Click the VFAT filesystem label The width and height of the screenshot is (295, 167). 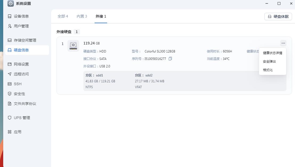[138, 87]
